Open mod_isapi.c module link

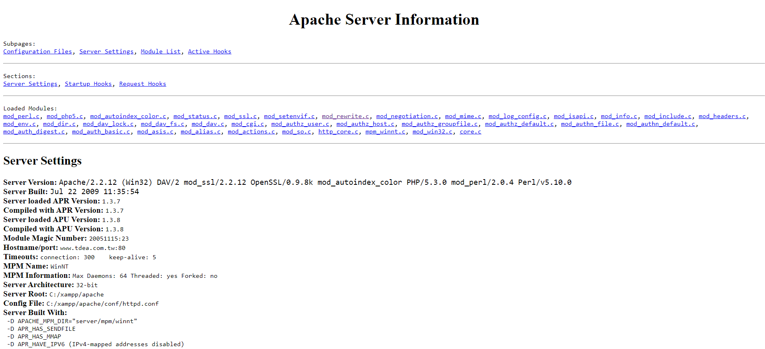(x=574, y=116)
